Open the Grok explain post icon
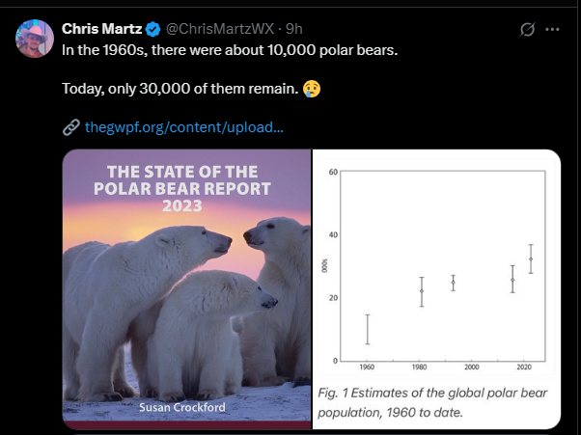The height and width of the screenshot is (435, 581). 527,29
